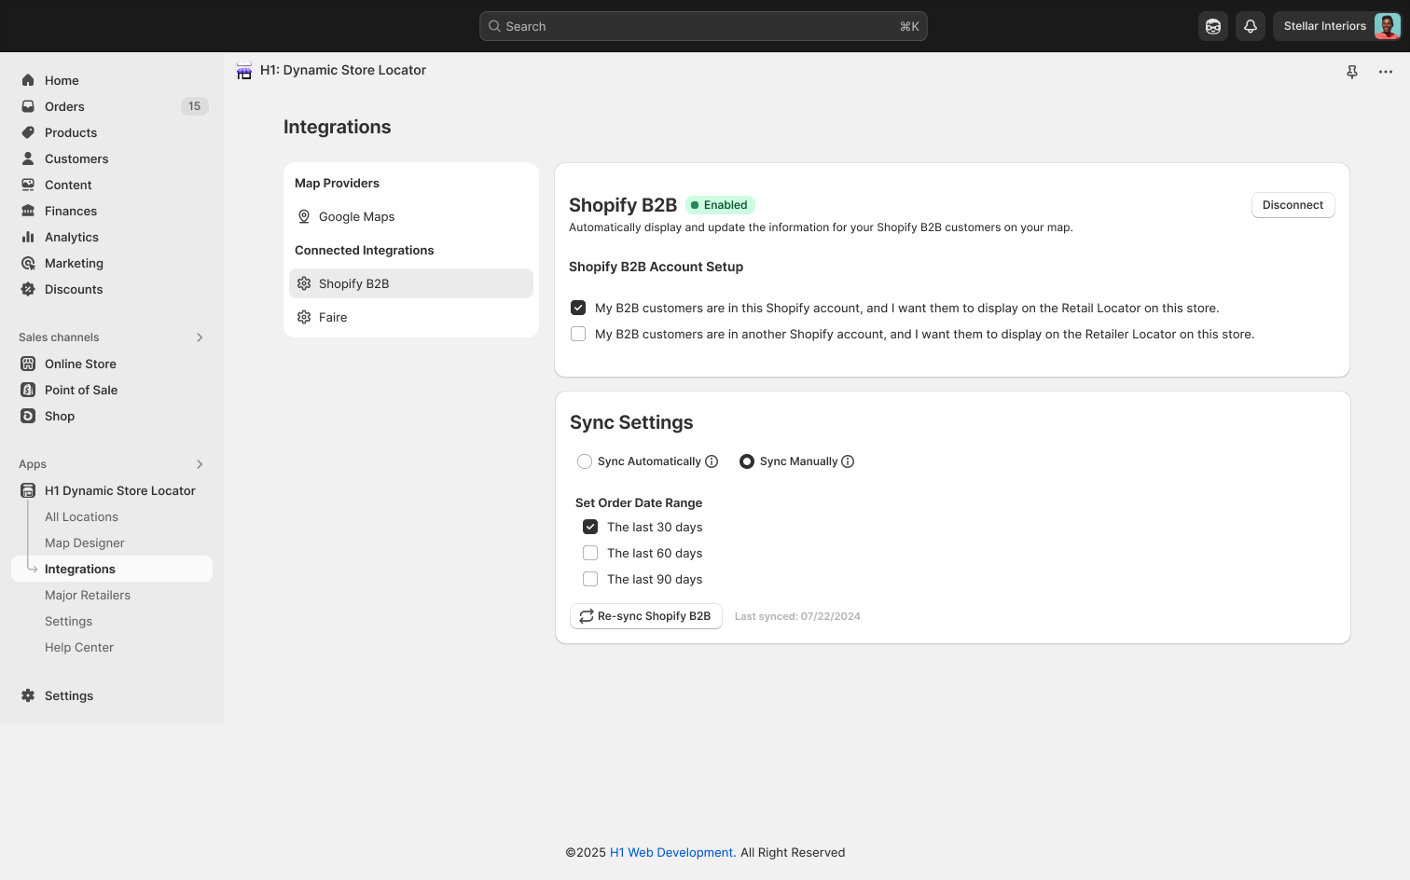Click the Finances bank icon
The width and height of the screenshot is (1410, 880).
[x=28, y=211]
